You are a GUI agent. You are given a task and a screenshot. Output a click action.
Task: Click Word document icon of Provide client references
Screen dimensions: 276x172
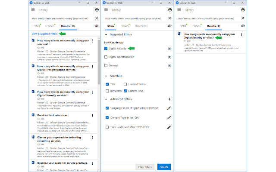pos(33,115)
